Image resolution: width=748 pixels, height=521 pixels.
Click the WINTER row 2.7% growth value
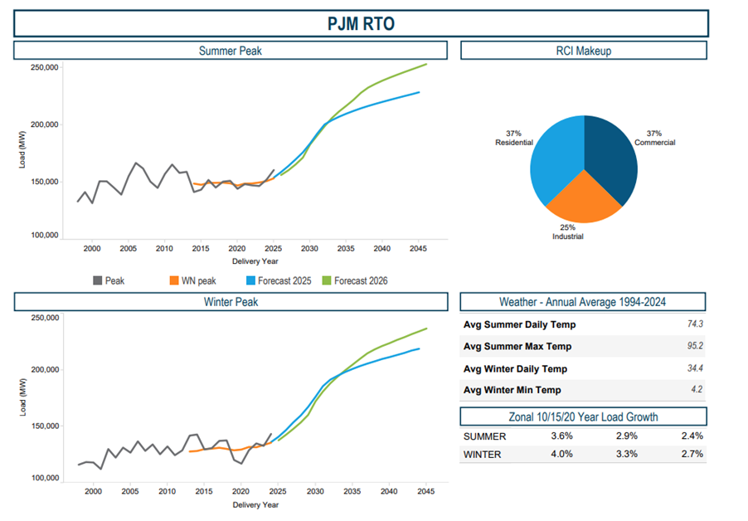[x=690, y=454]
